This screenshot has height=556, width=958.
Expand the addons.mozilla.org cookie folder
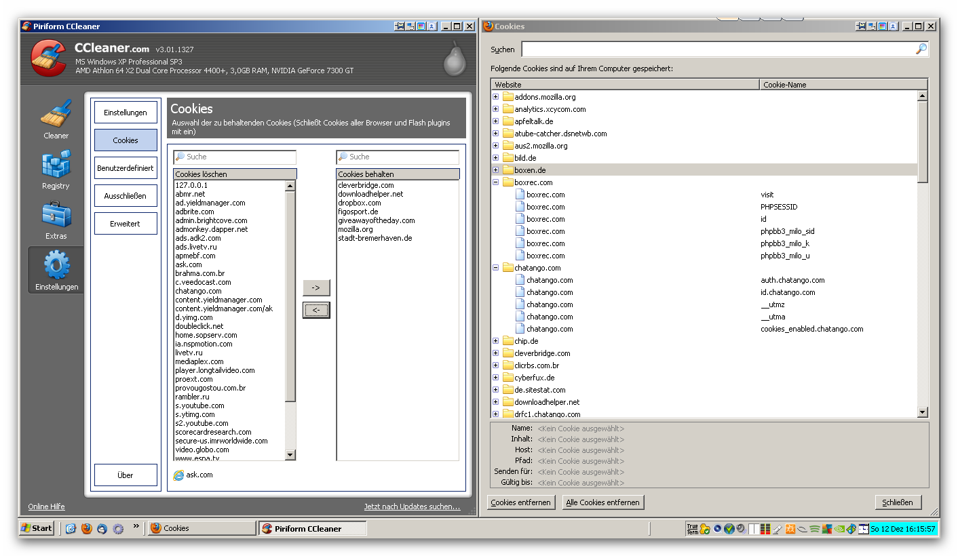(496, 97)
